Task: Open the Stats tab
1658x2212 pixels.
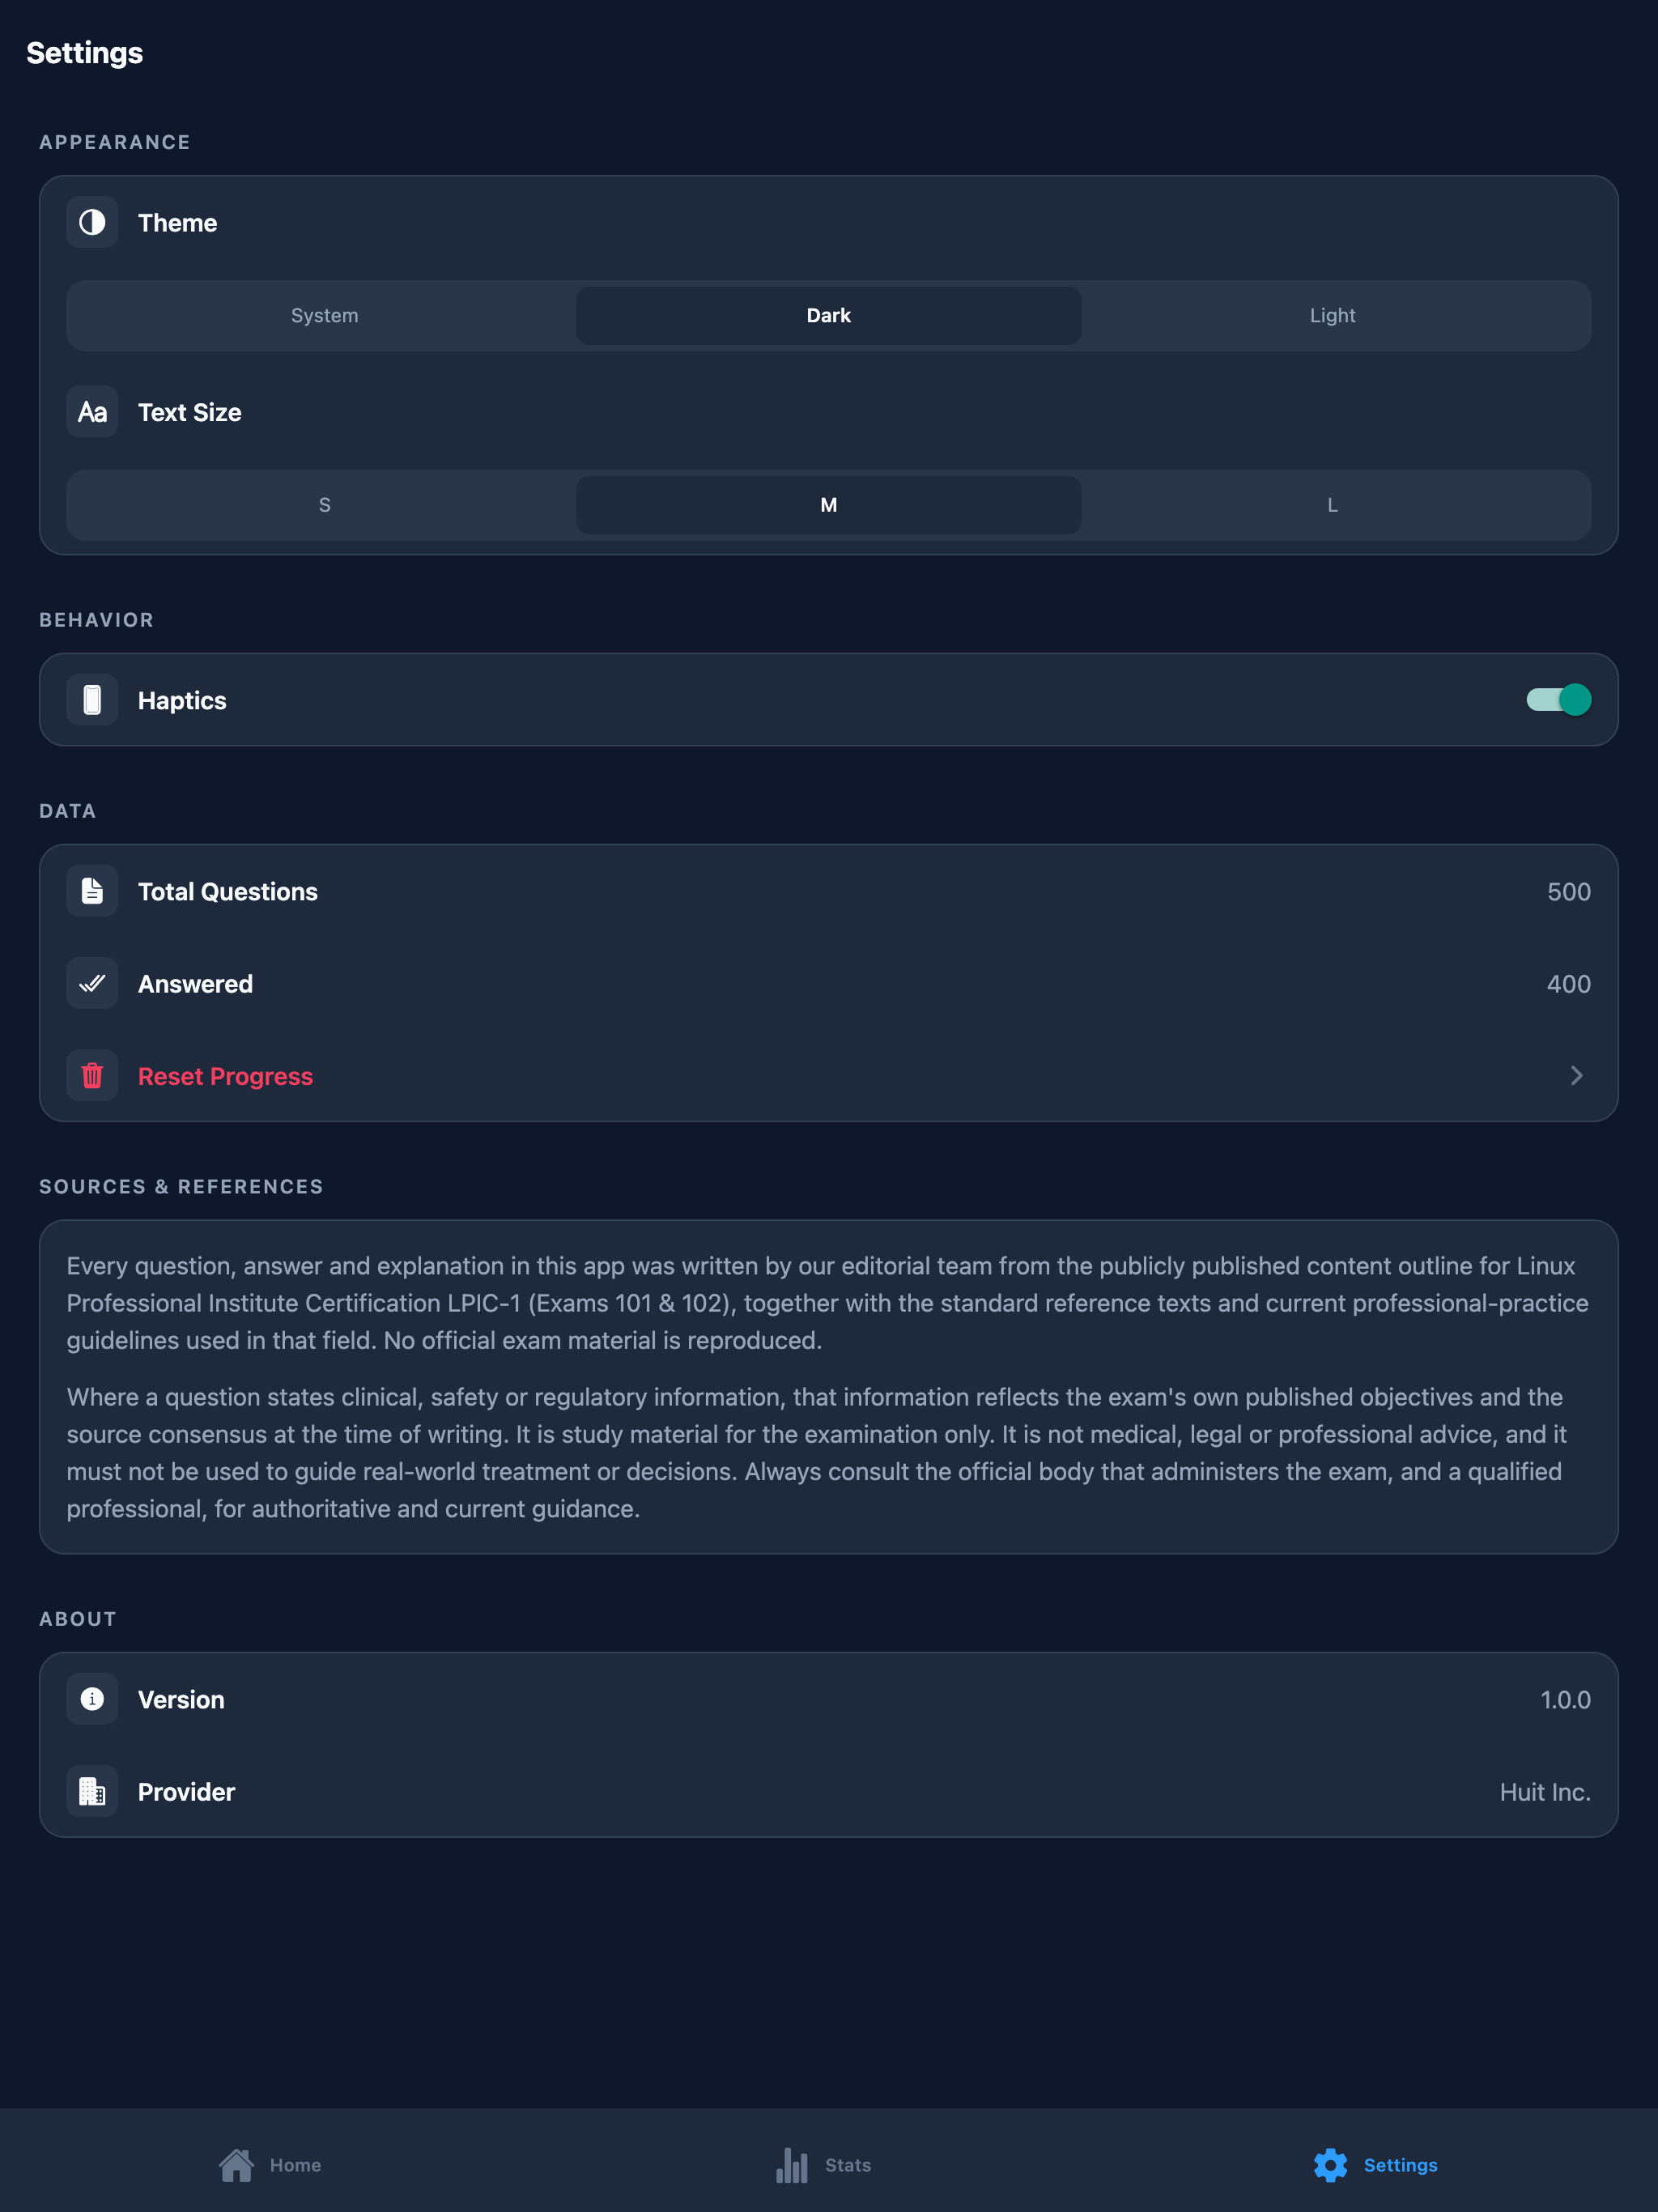Action: click(x=823, y=2165)
